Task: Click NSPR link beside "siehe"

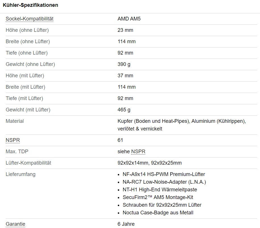Action: click(138, 152)
